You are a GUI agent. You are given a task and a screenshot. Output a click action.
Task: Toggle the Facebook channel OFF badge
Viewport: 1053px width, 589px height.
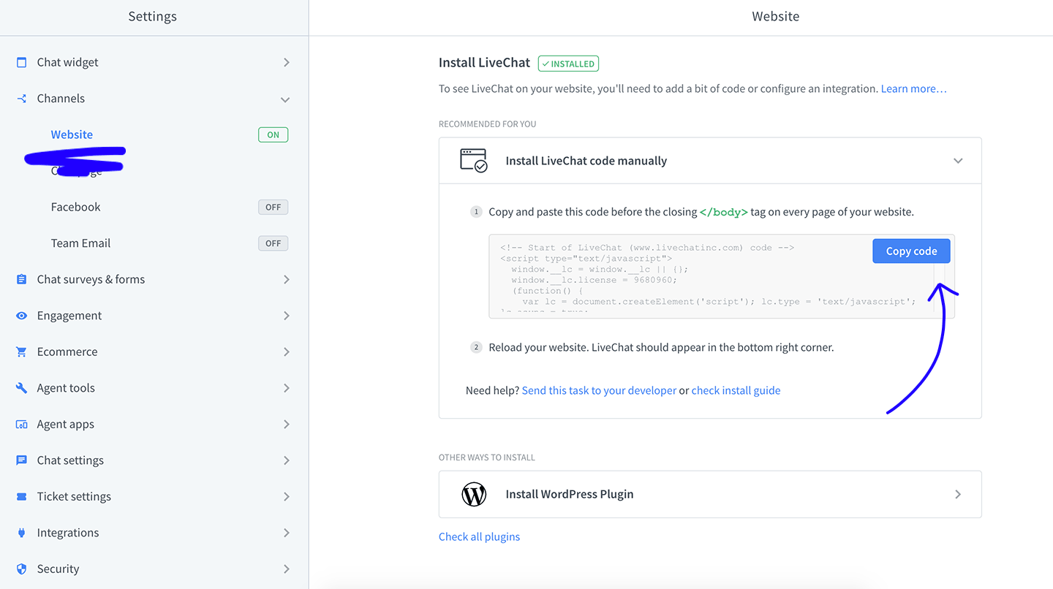click(273, 207)
